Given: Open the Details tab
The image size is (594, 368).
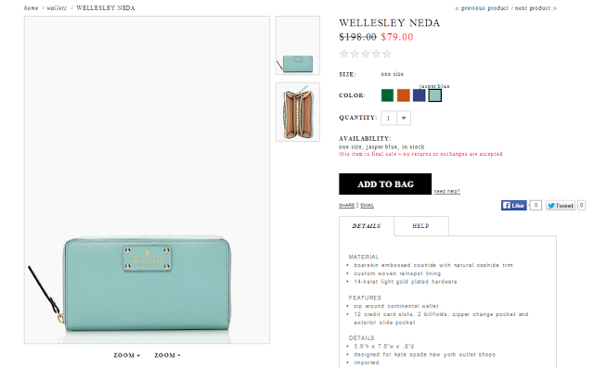Looking at the screenshot, I should [x=367, y=226].
